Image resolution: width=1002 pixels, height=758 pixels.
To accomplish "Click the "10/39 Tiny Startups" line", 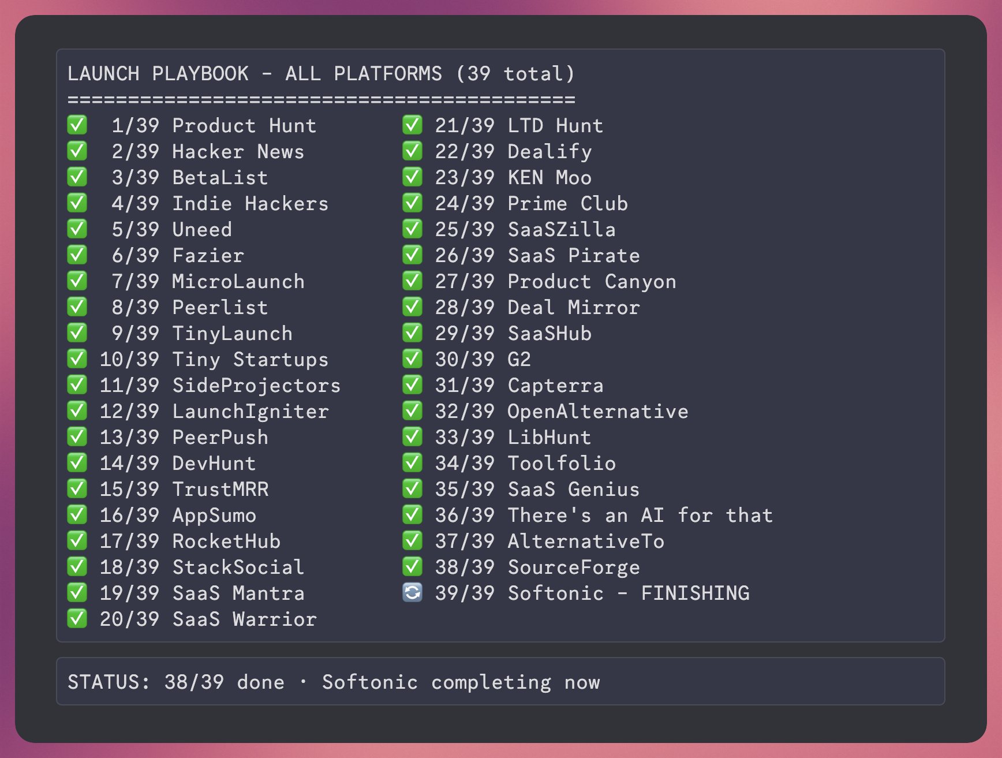I will (x=214, y=359).
